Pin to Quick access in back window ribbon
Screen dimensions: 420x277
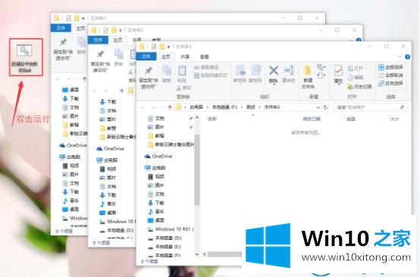[63, 49]
